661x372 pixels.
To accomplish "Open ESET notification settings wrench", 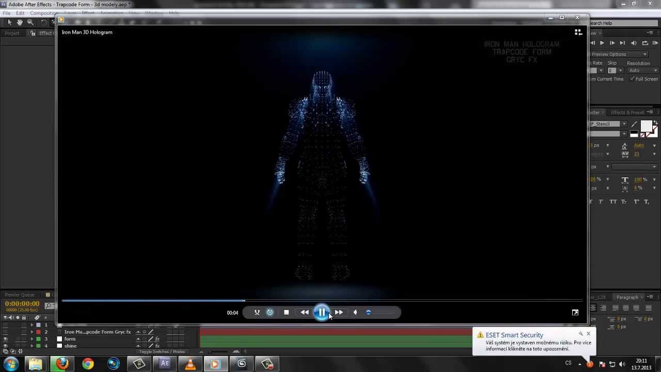I will 580,334.
